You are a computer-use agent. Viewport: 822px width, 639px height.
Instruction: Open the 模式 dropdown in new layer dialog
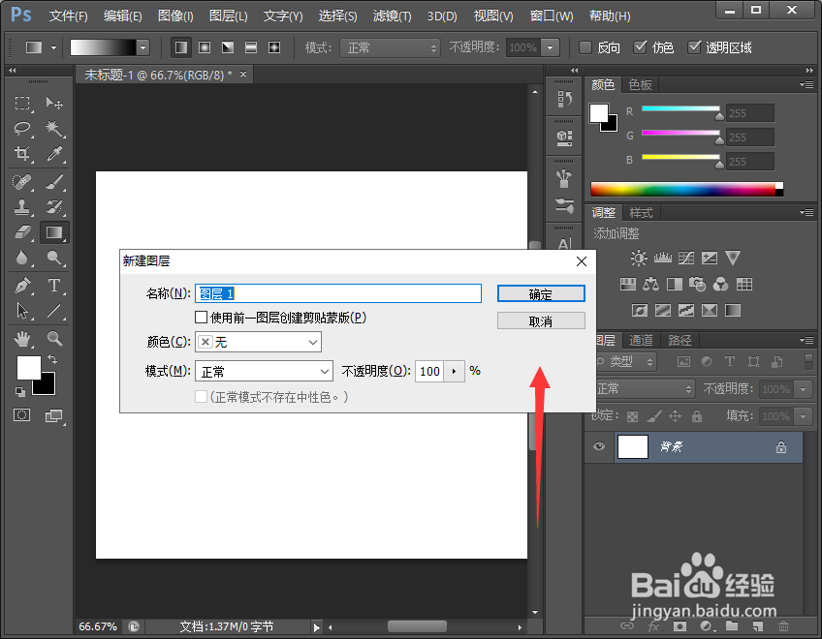[264, 372]
